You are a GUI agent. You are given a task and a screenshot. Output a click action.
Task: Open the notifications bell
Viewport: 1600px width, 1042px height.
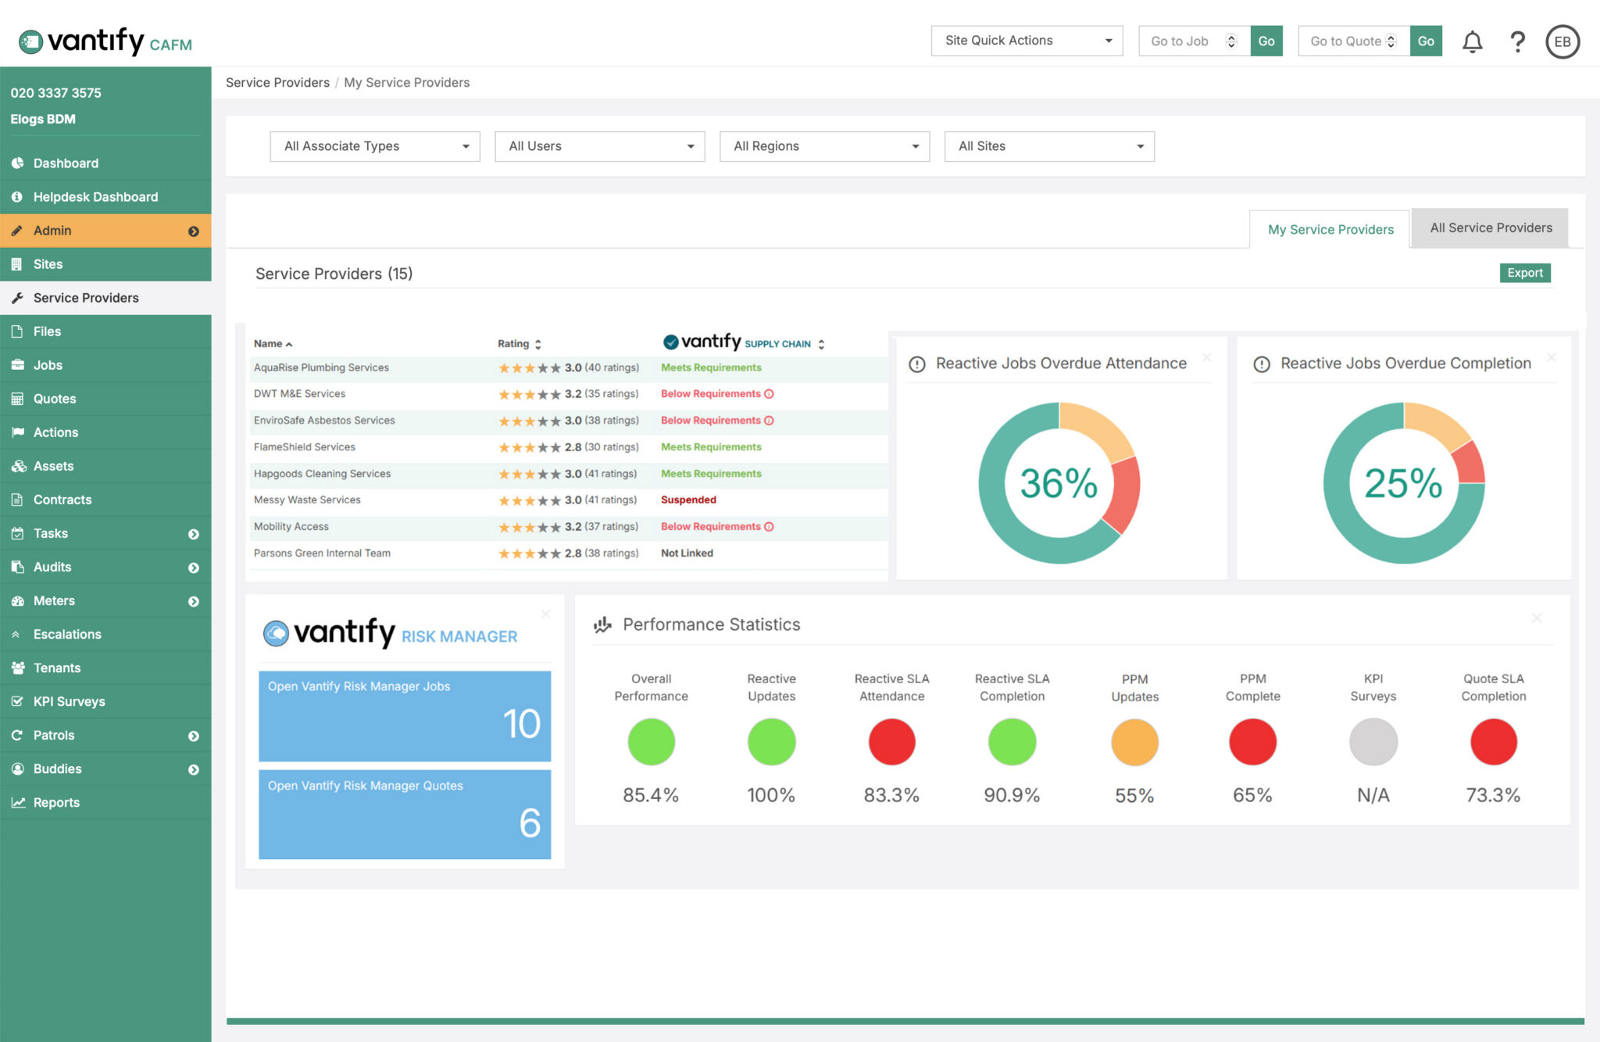[1472, 41]
